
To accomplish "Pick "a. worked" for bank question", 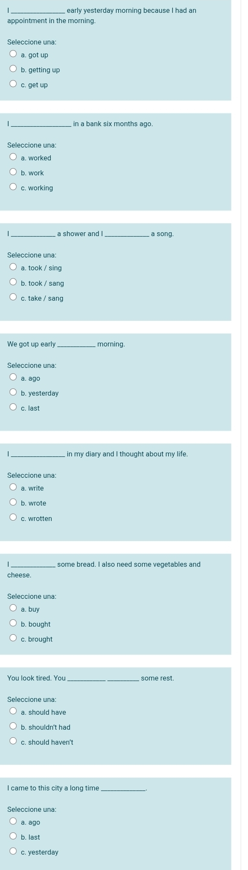I will point(14,158).
